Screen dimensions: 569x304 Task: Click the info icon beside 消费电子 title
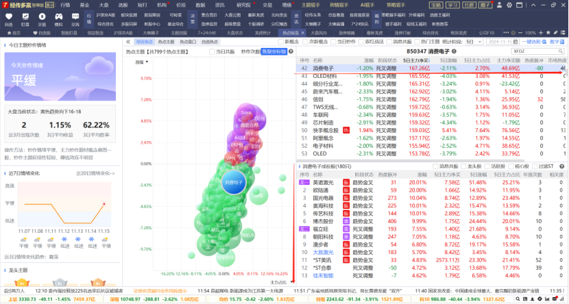click(x=454, y=51)
